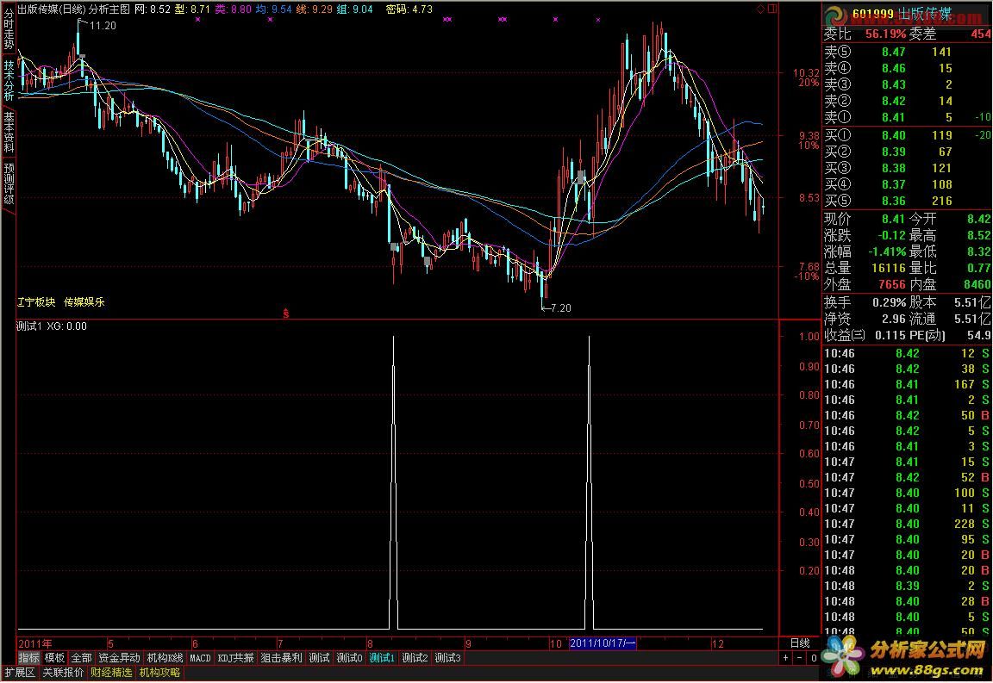Open the 机构攻略 tab

pyautogui.click(x=159, y=673)
